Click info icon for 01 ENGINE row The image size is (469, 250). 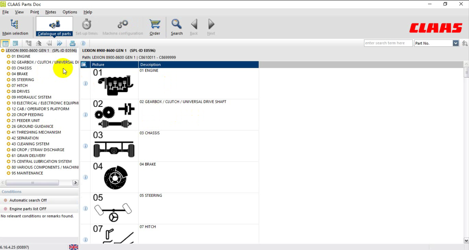pyautogui.click(x=85, y=84)
